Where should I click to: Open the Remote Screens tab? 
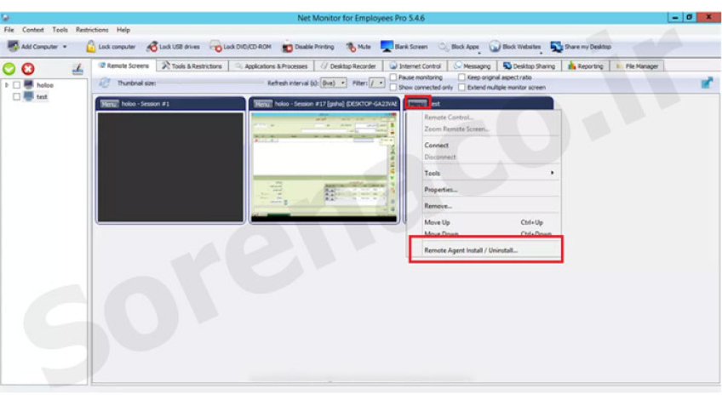pos(123,66)
